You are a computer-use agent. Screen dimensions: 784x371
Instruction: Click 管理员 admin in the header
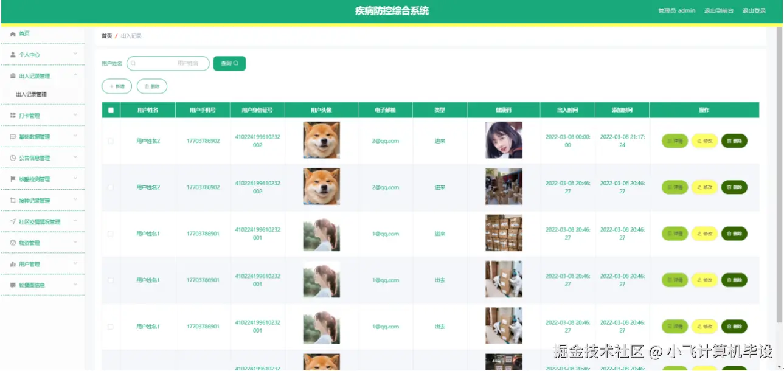tap(677, 11)
